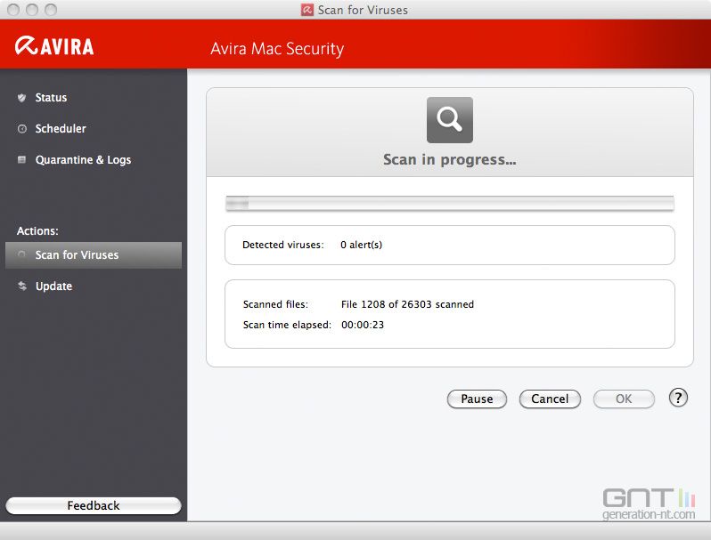Click the '0 alert(s)' value
The width and height of the screenshot is (711, 540).
coord(362,245)
